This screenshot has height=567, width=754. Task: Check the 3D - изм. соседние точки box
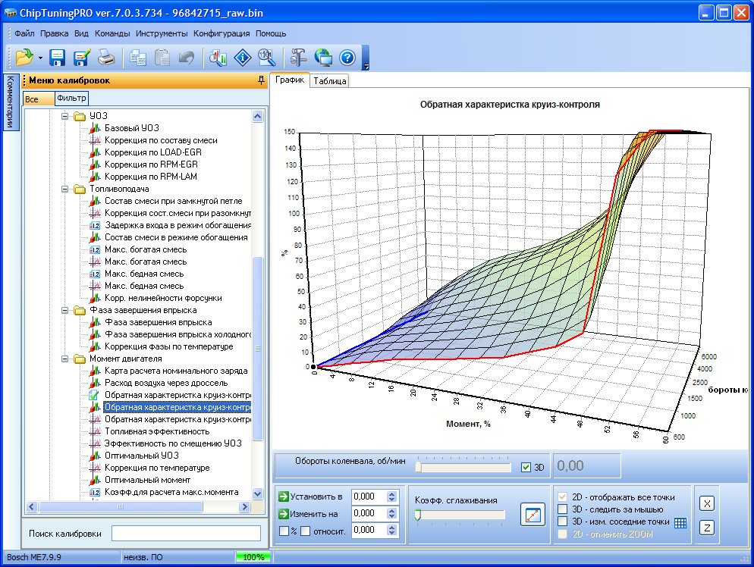(x=562, y=522)
